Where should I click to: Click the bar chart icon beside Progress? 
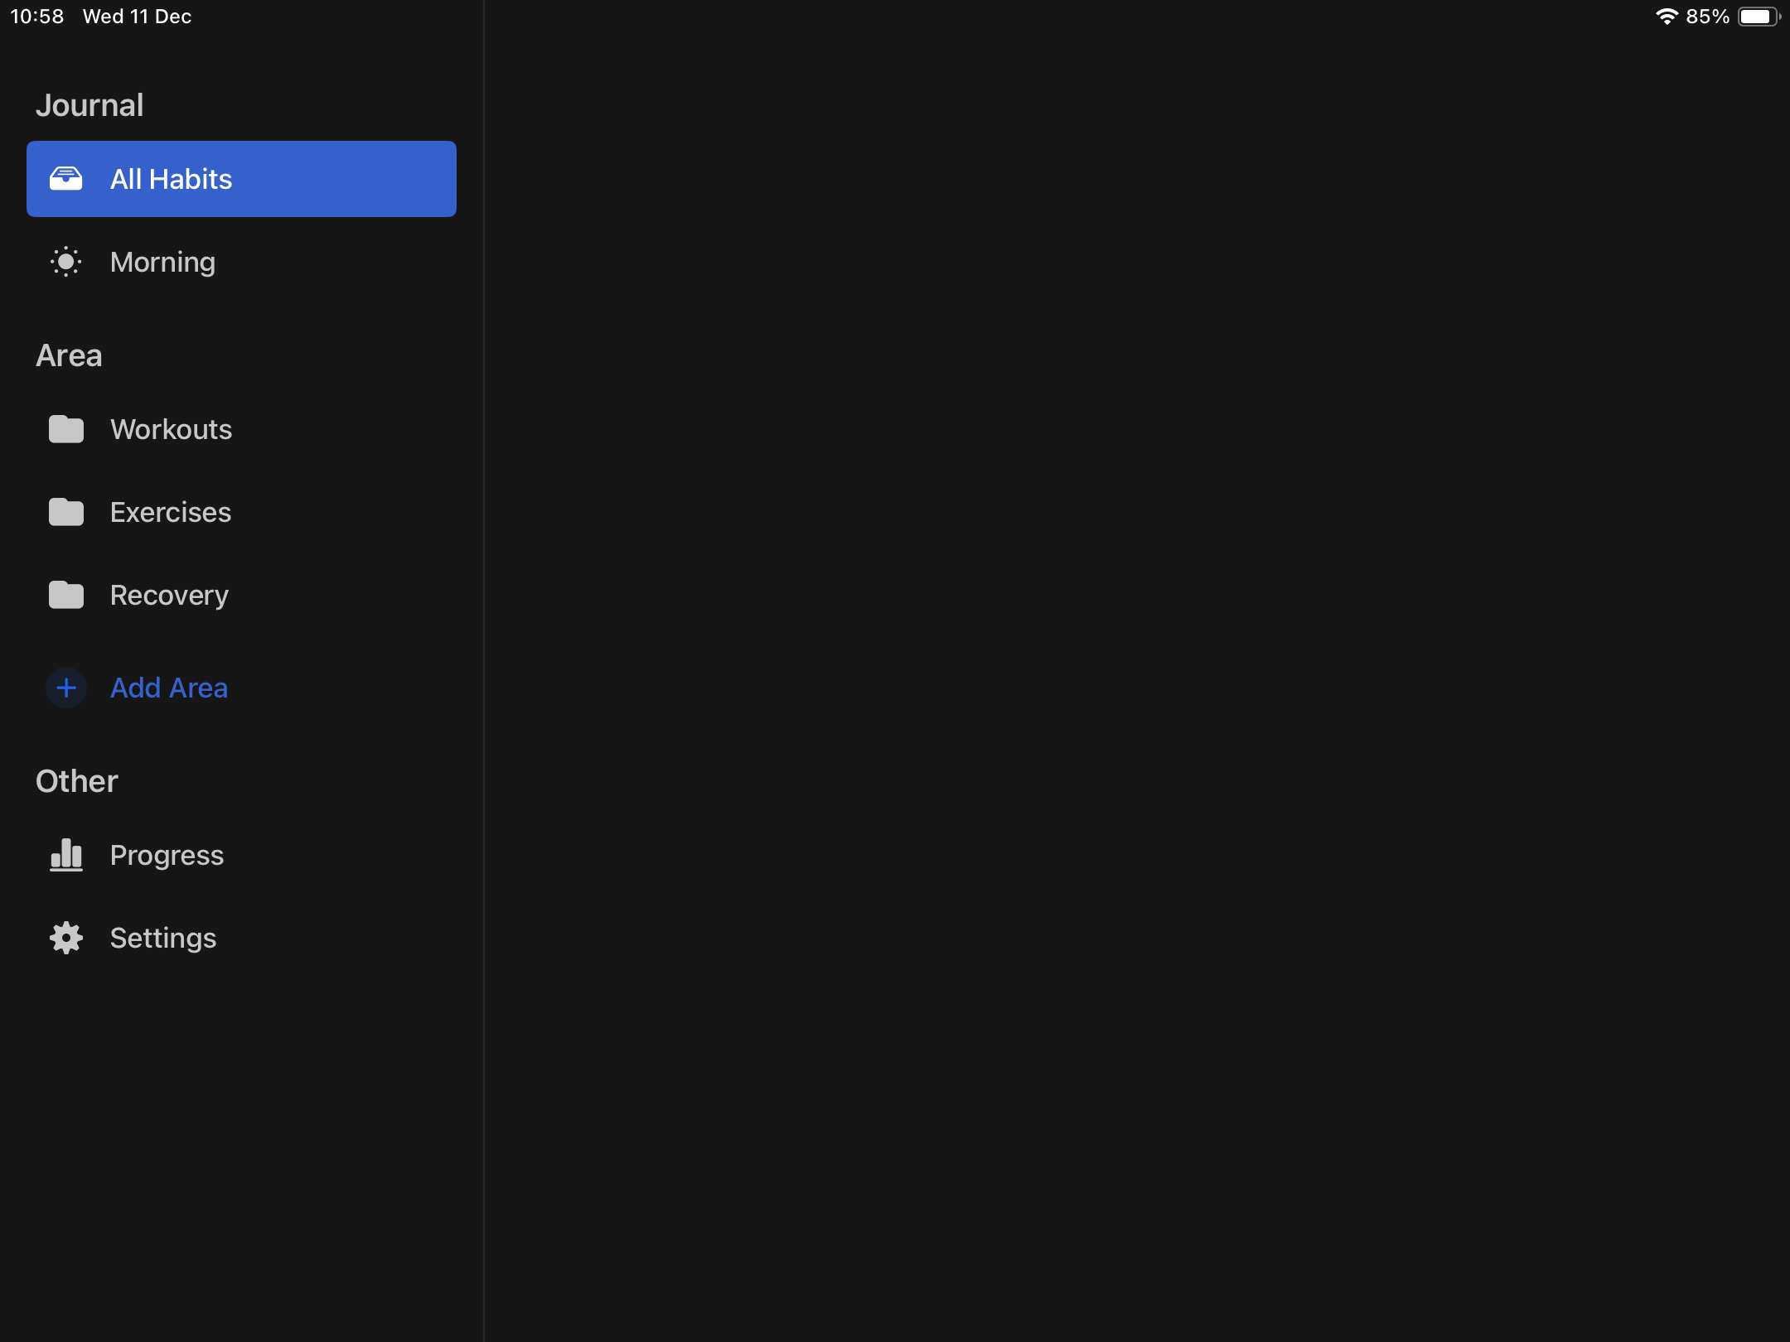[66, 855]
